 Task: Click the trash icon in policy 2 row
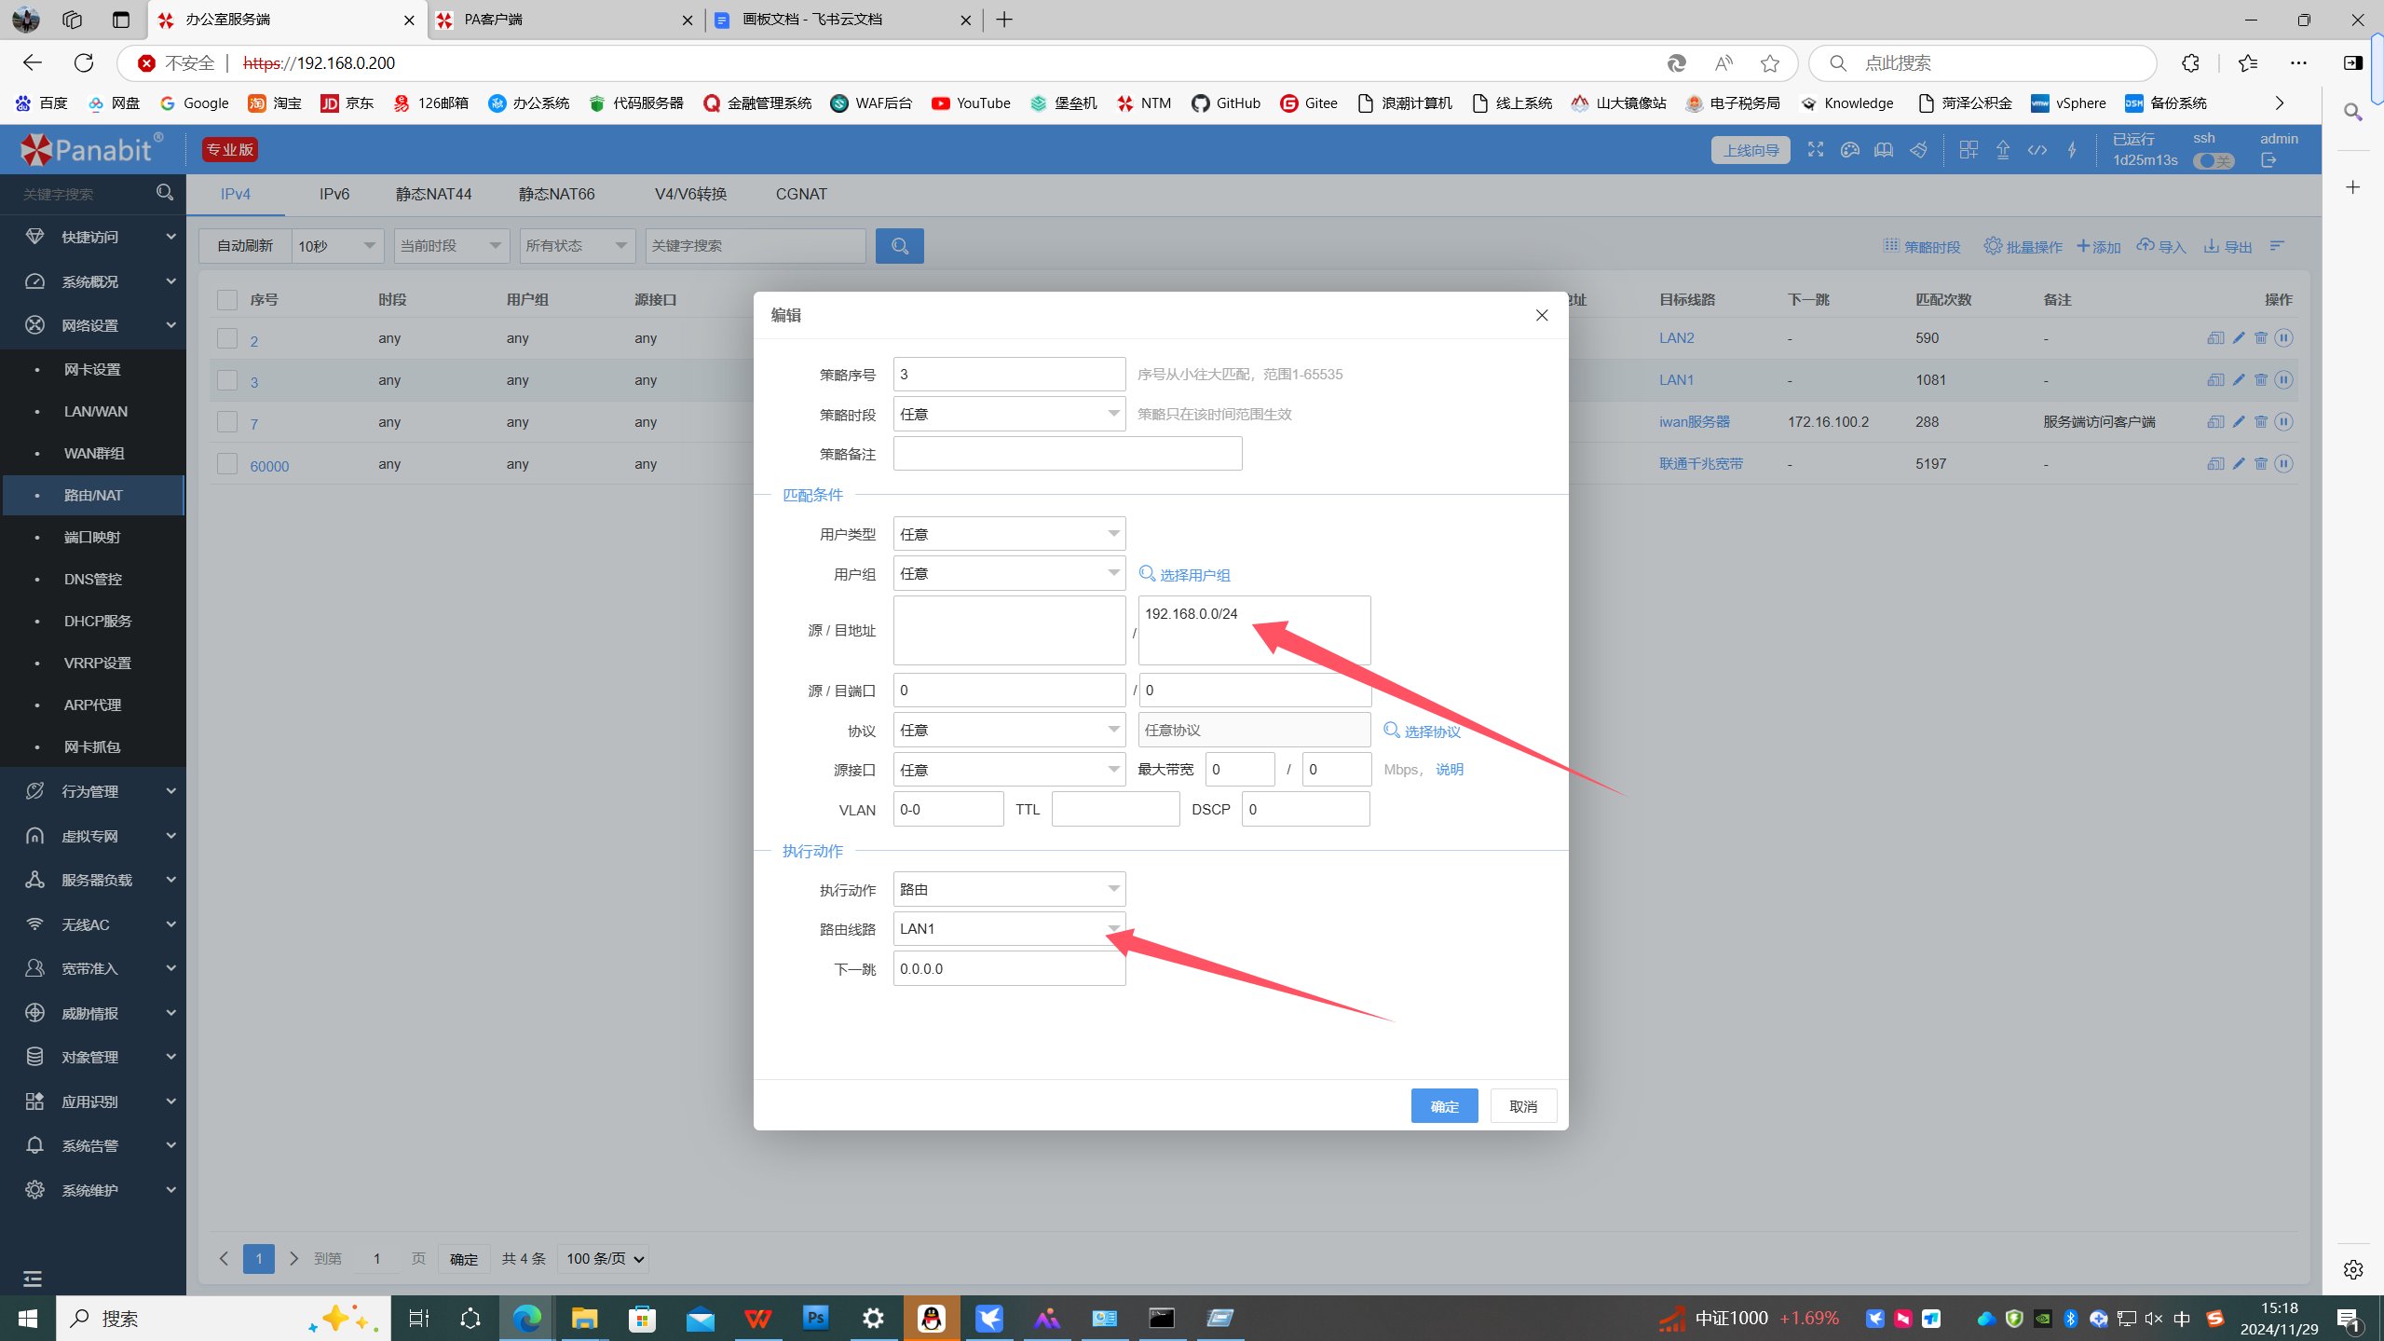tap(2260, 337)
